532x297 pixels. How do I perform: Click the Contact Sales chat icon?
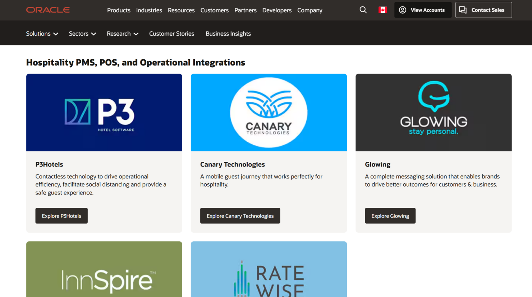coord(463,10)
